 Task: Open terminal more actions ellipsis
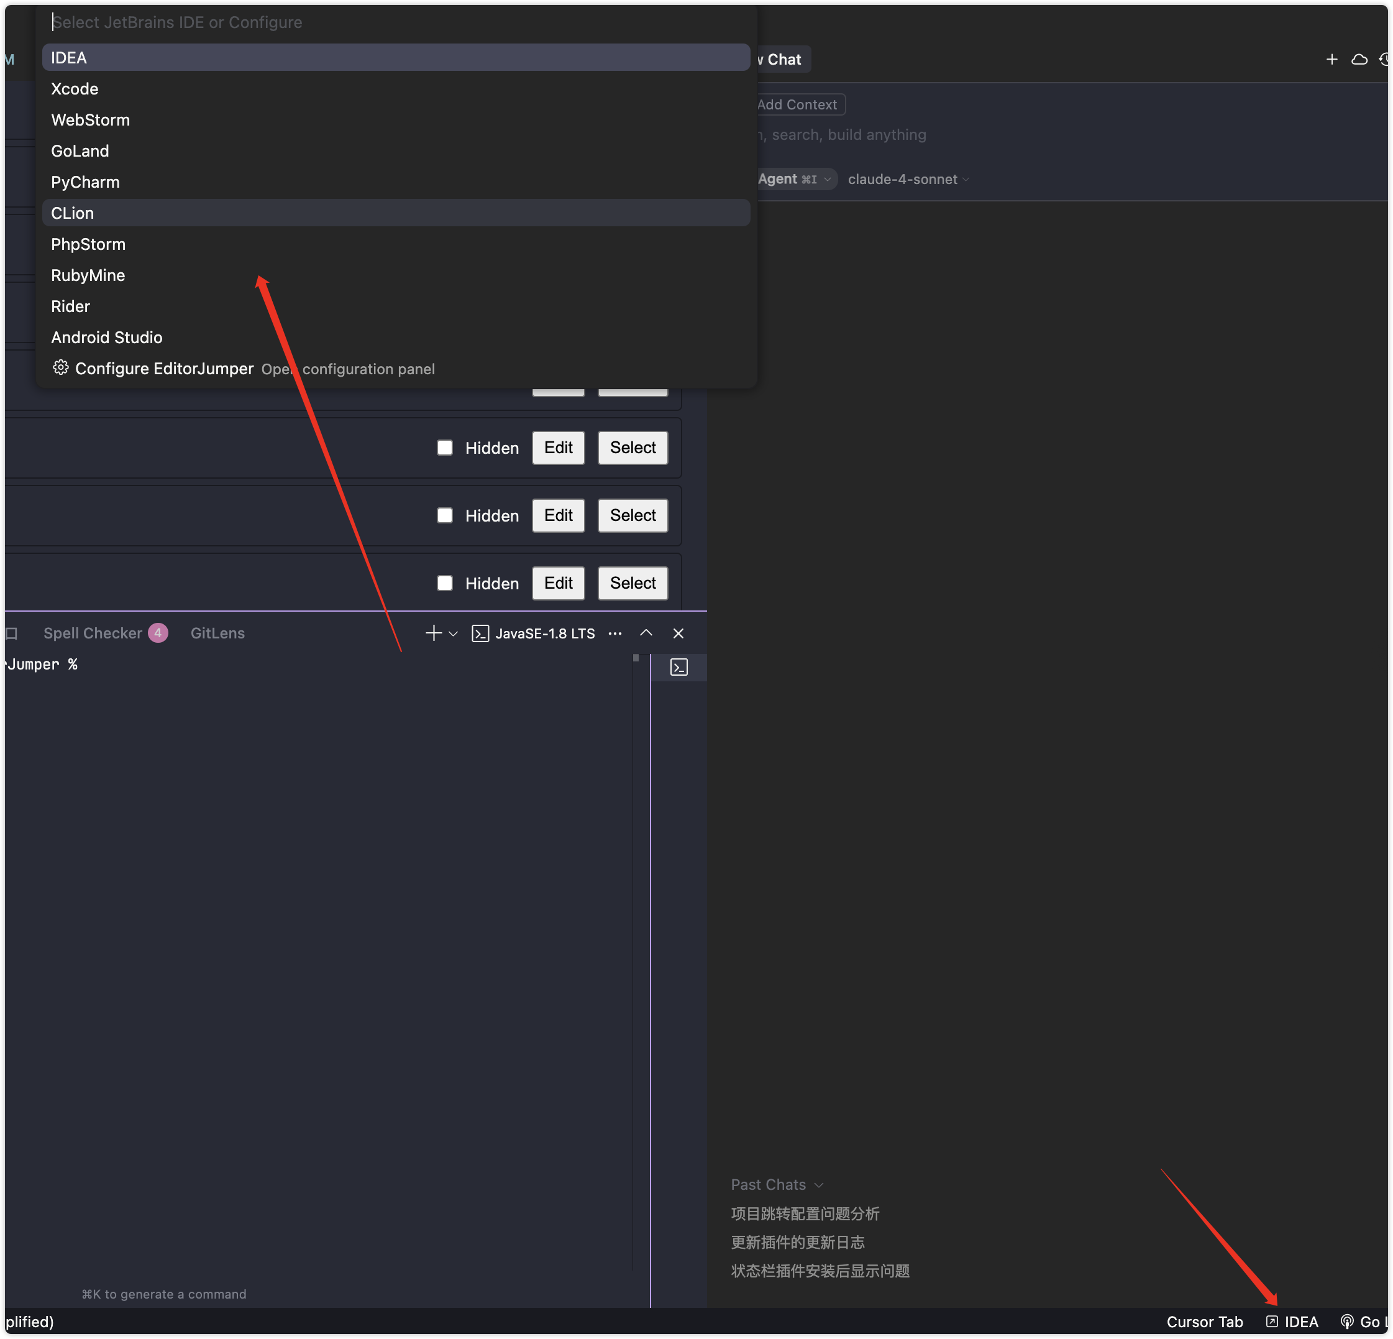coord(614,633)
